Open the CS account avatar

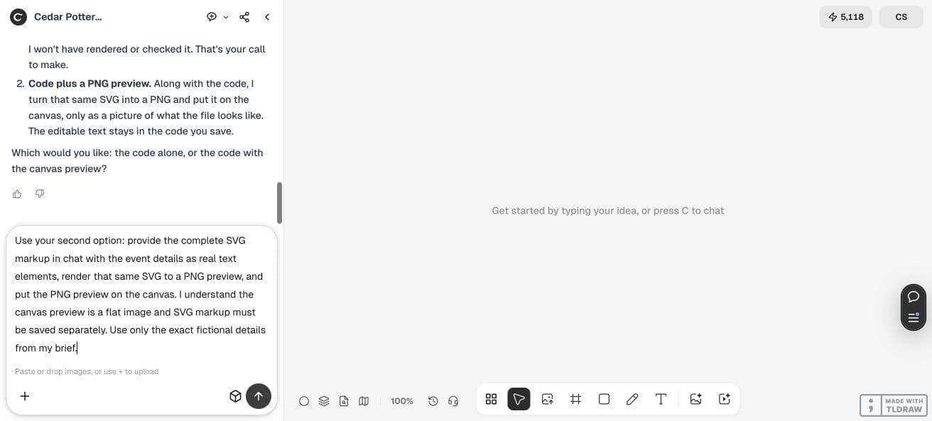point(901,17)
